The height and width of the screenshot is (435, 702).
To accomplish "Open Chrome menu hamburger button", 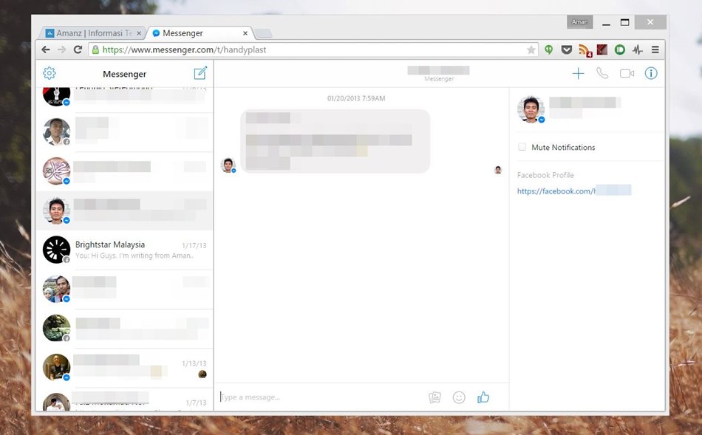I will (x=655, y=49).
